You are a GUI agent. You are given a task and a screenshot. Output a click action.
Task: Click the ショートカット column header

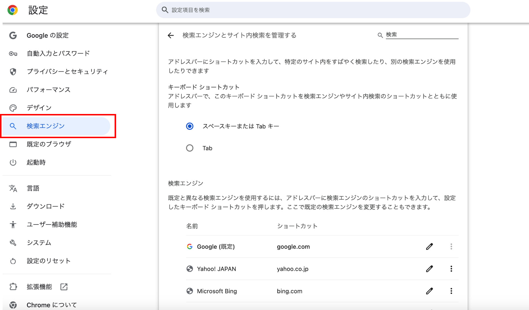point(297,226)
